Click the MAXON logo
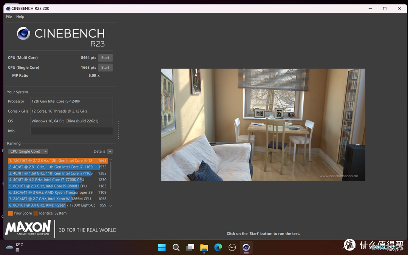Viewport: 408px width, 255px height. coord(28,228)
